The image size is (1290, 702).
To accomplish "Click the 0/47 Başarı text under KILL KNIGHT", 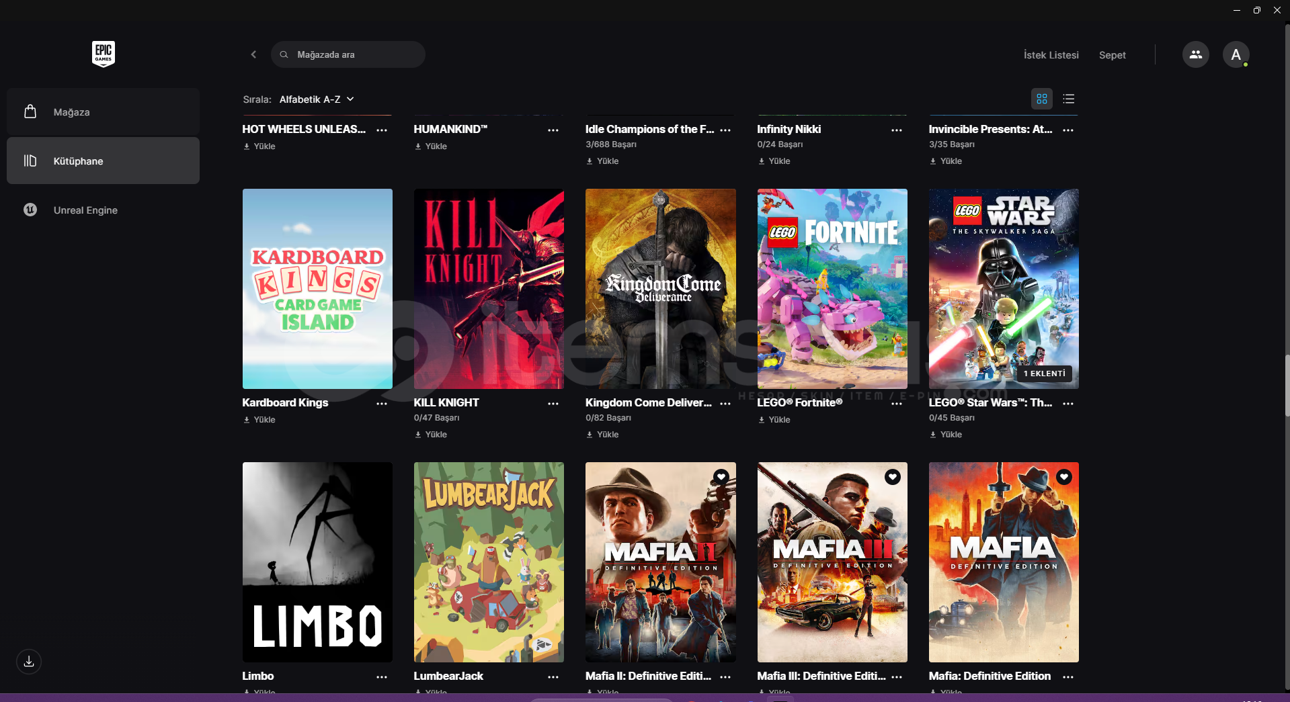I will (436, 418).
